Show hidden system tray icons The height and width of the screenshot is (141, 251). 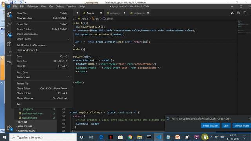(x=211, y=137)
